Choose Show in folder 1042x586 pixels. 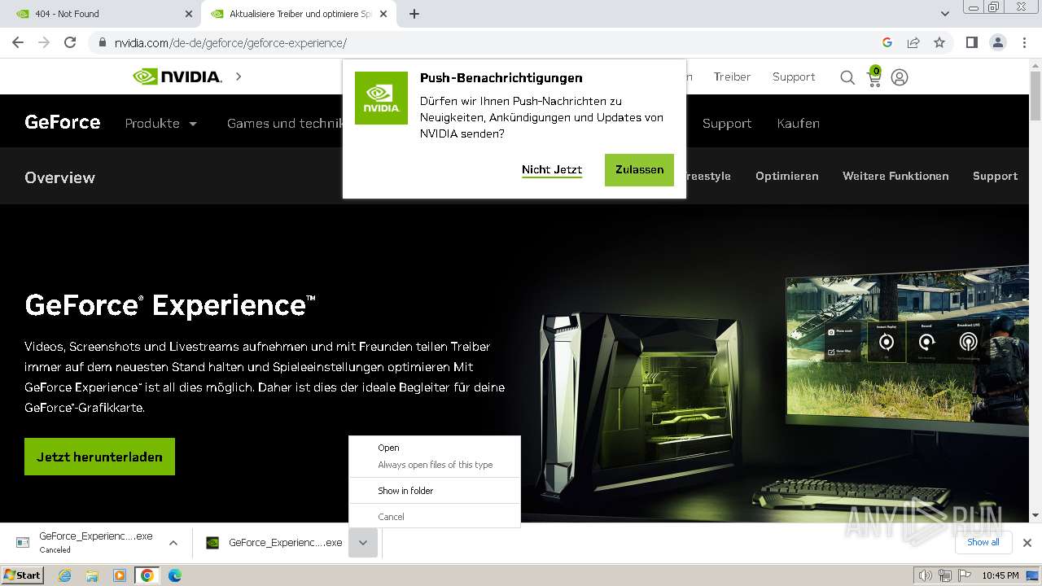click(x=405, y=491)
